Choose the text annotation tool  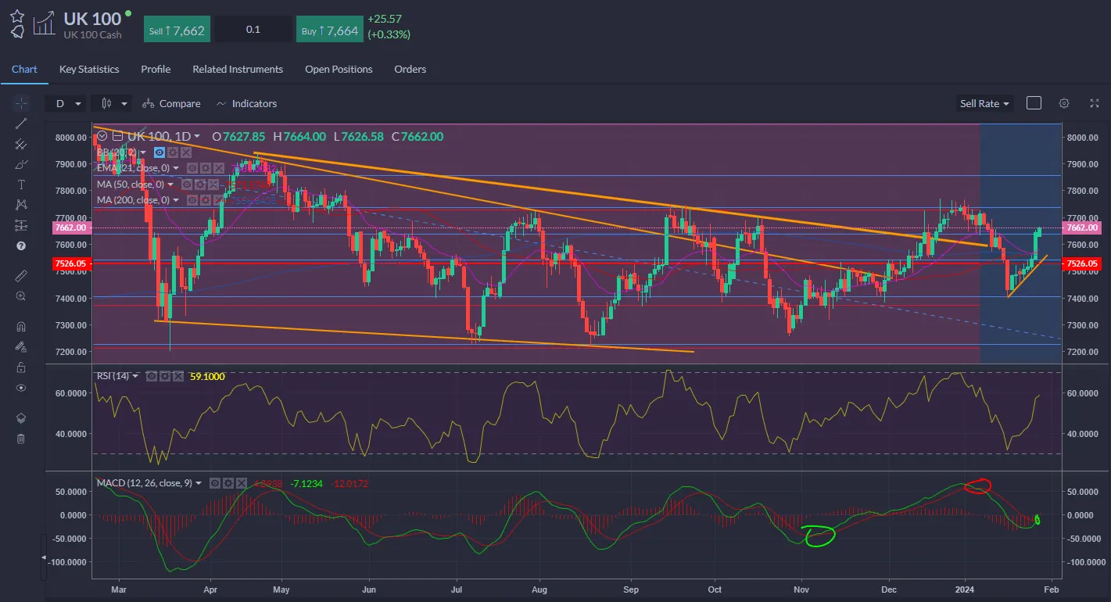[20, 185]
